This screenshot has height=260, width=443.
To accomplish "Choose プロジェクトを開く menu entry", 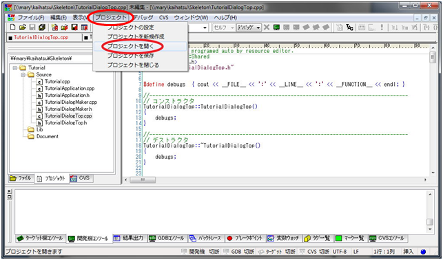I will [x=141, y=46].
